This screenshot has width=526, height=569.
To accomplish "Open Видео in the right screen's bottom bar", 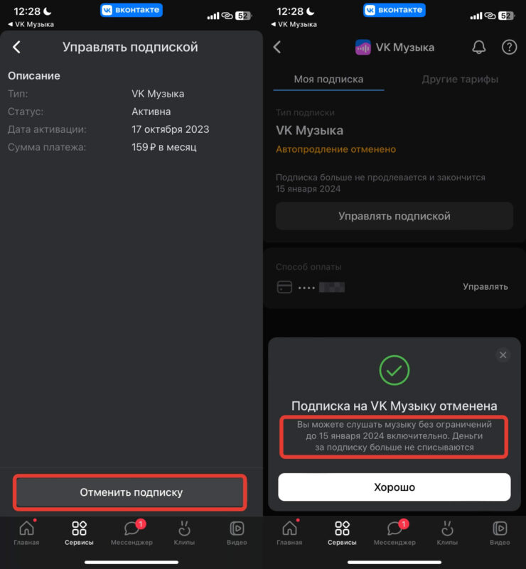I will point(500,532).
